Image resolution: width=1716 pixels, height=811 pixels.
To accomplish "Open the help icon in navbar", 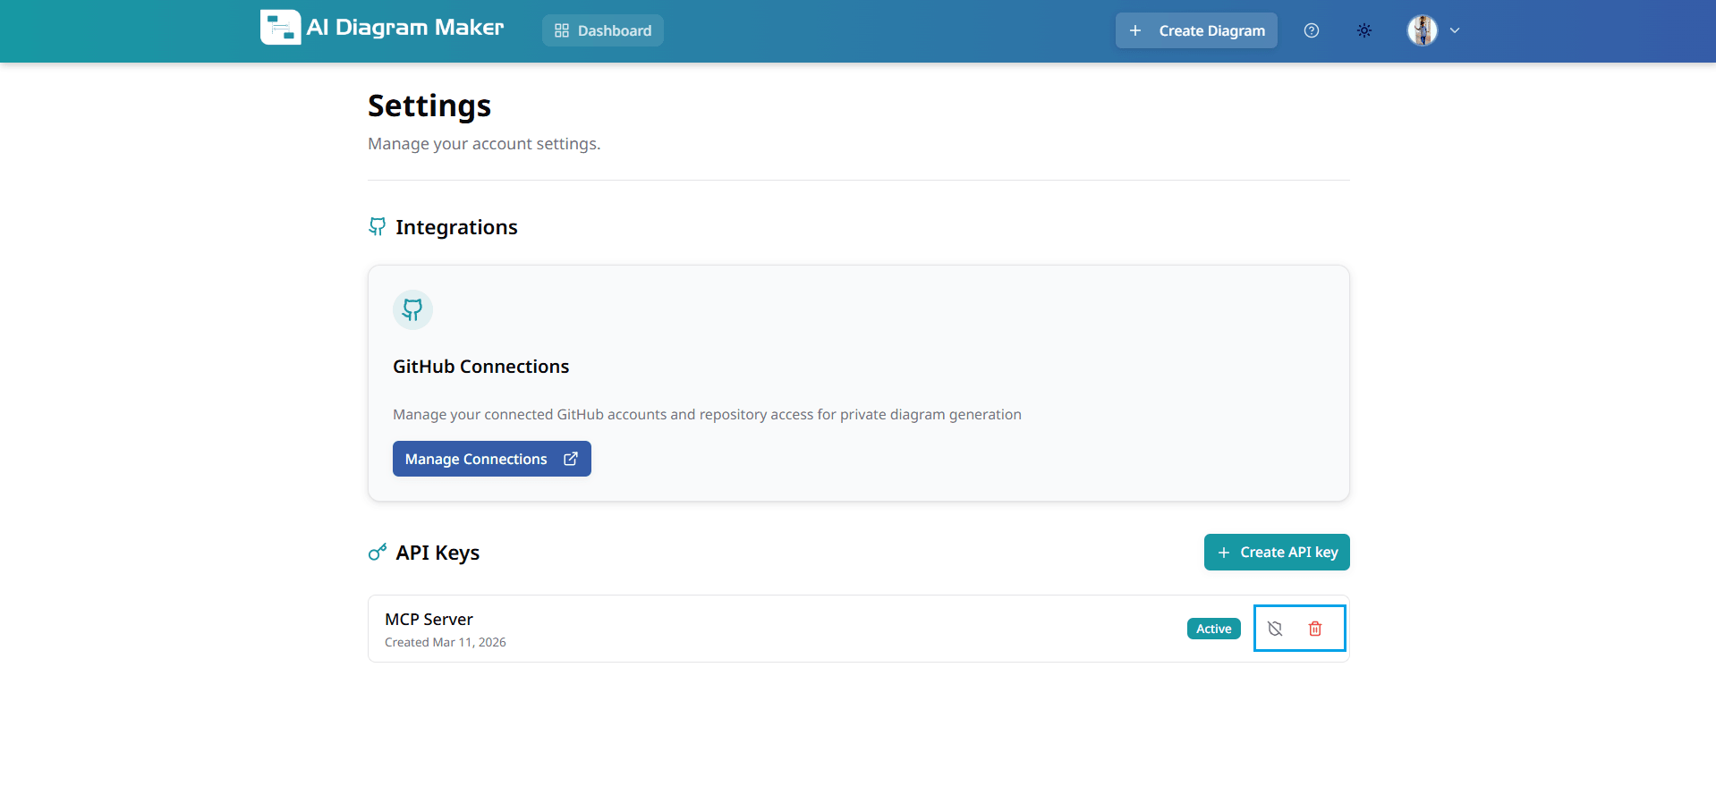I will pos(1312,30).
